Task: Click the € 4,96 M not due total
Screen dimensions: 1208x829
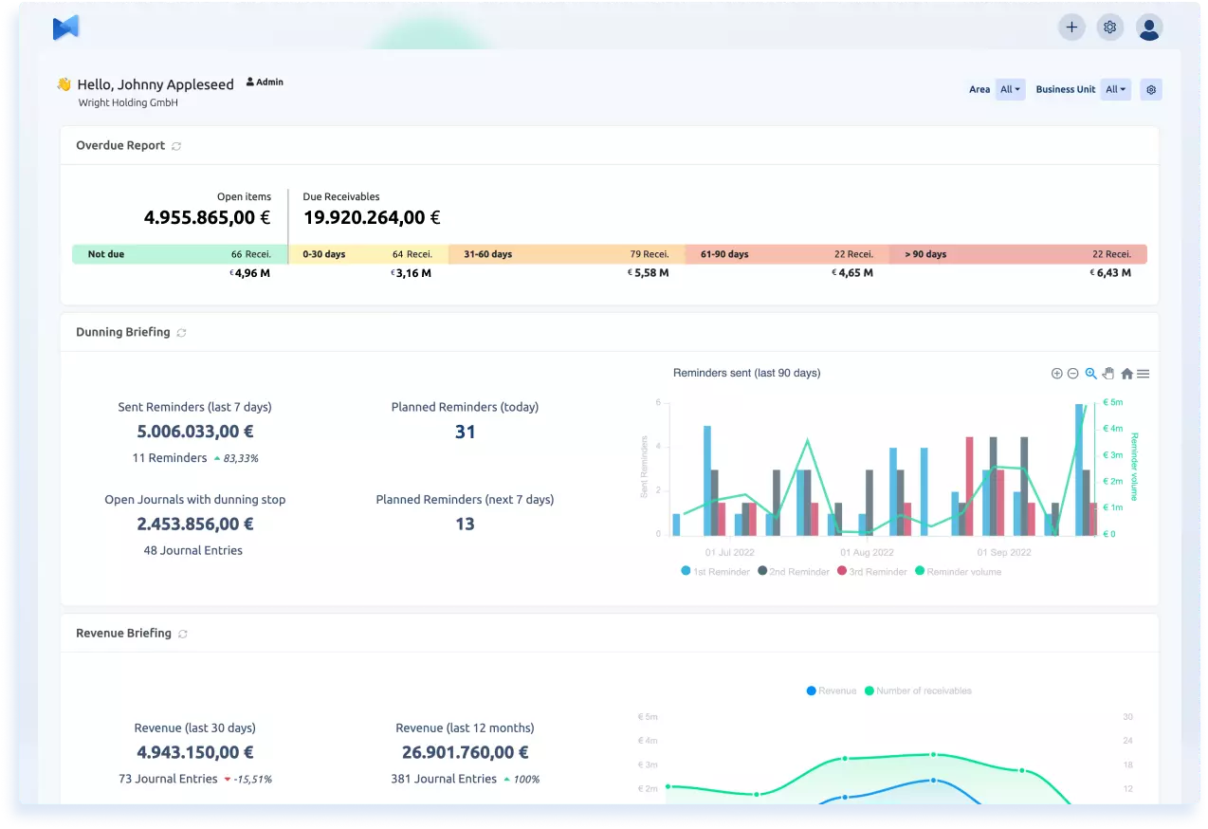Action: point(250,273)
